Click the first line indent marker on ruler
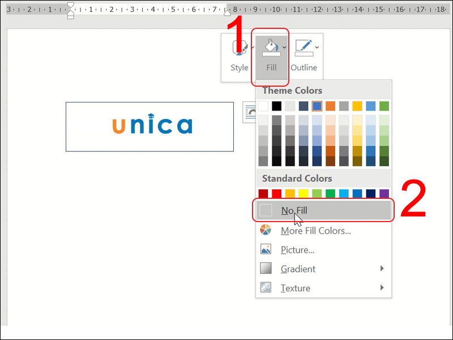 pyautogui.click(x=70, y=5)
